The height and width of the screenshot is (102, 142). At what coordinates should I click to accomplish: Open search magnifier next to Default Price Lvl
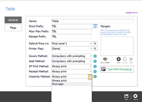(95, 44)
